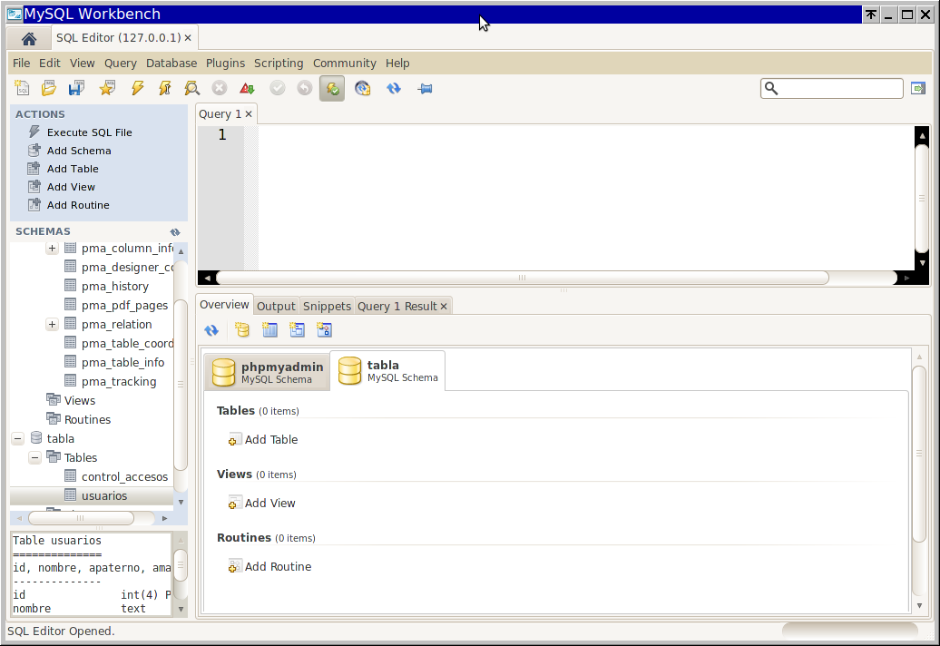The width and height of the screenshot is (940, 646).
Task: Click the commit transaction checkmark icon
Action: [277, 88]
